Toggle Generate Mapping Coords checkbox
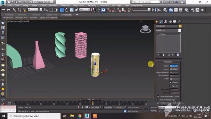Image resolution: width=211 pixels, height=119 pixels. 158,97
